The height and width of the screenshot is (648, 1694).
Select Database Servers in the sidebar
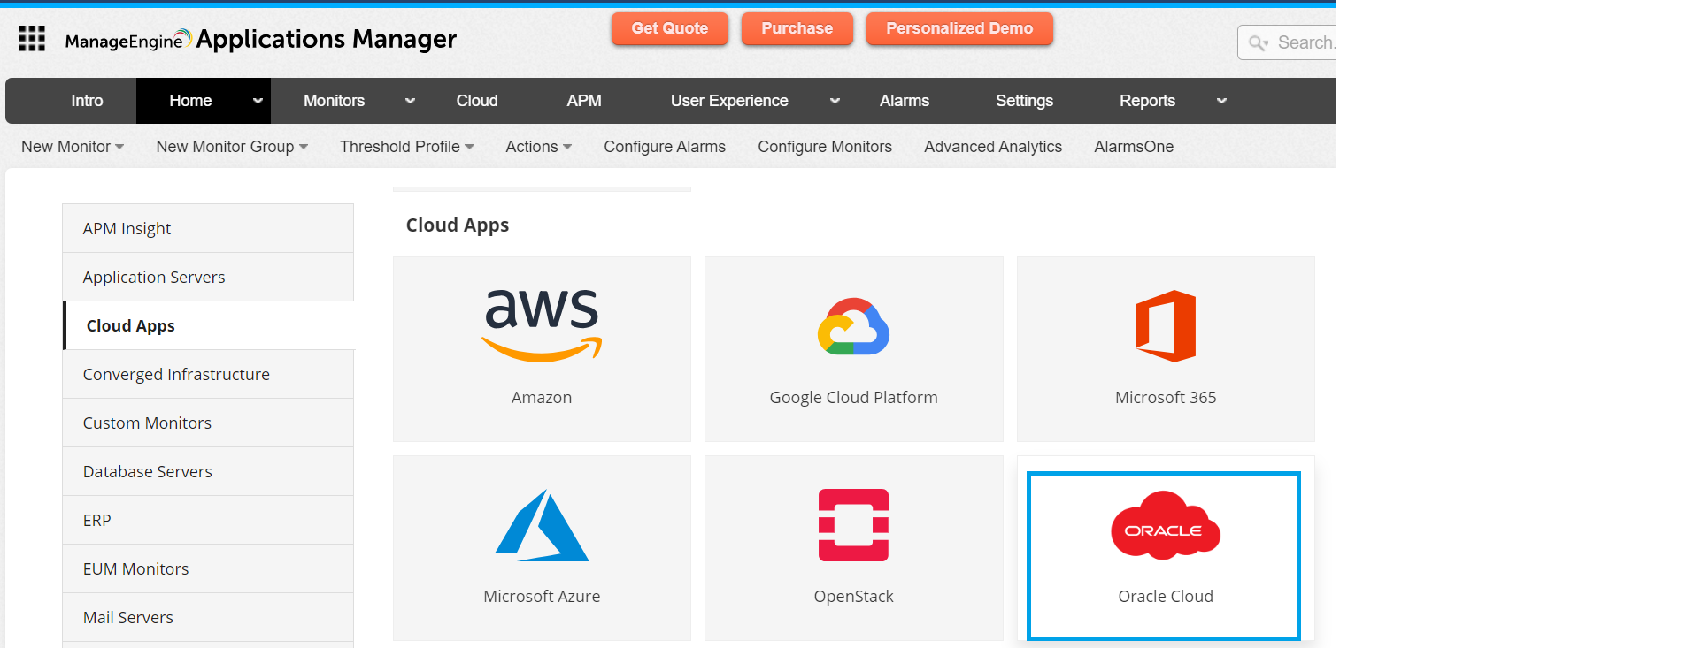208,471
